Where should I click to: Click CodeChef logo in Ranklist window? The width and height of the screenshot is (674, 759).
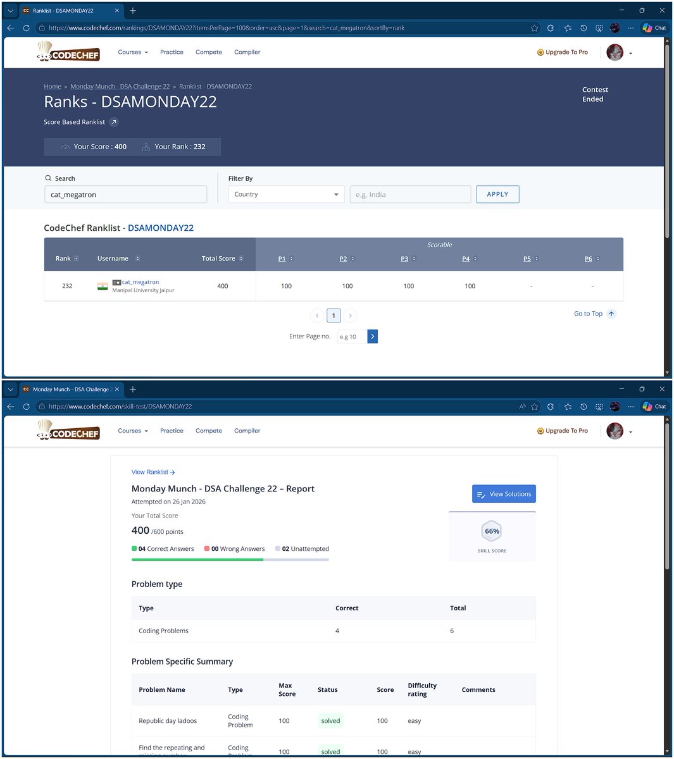tap(68, 52)
